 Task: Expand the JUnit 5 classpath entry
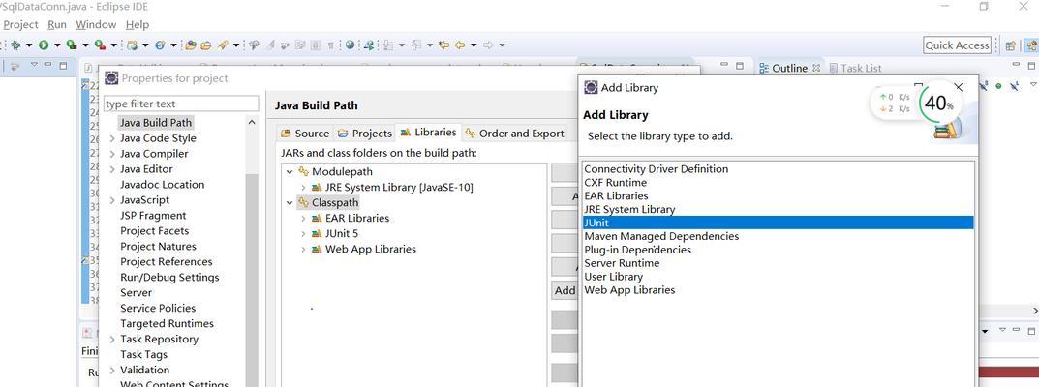coord(303,233)
